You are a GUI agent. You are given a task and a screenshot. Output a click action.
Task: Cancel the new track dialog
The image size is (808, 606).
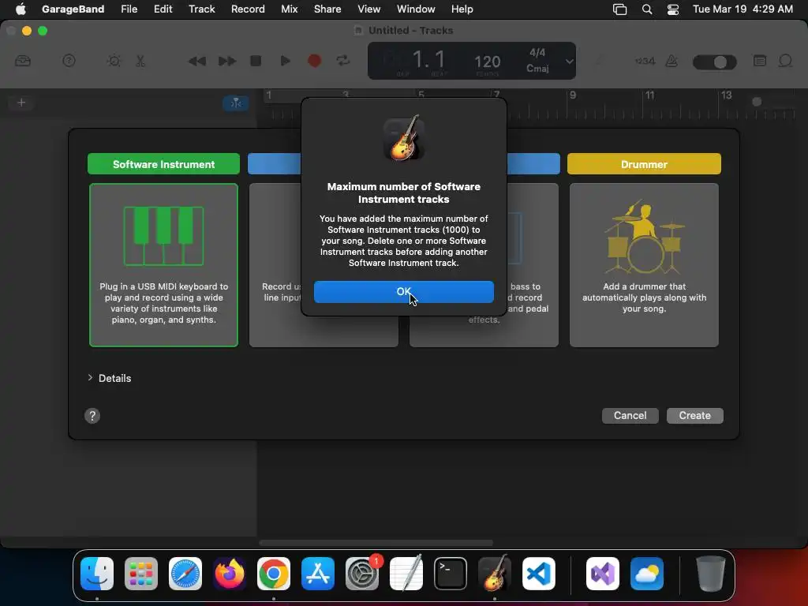630,415
